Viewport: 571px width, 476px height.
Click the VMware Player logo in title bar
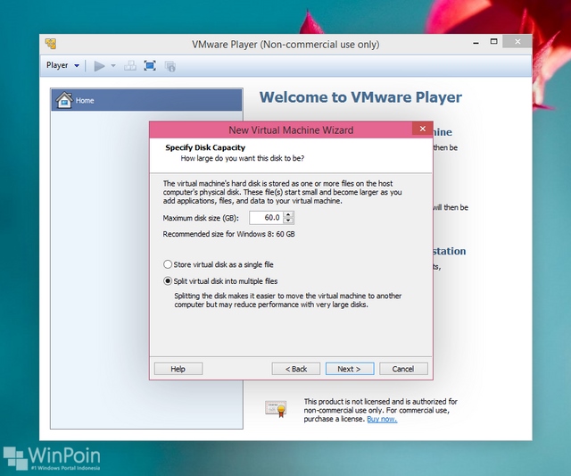[x=51, y=44]
